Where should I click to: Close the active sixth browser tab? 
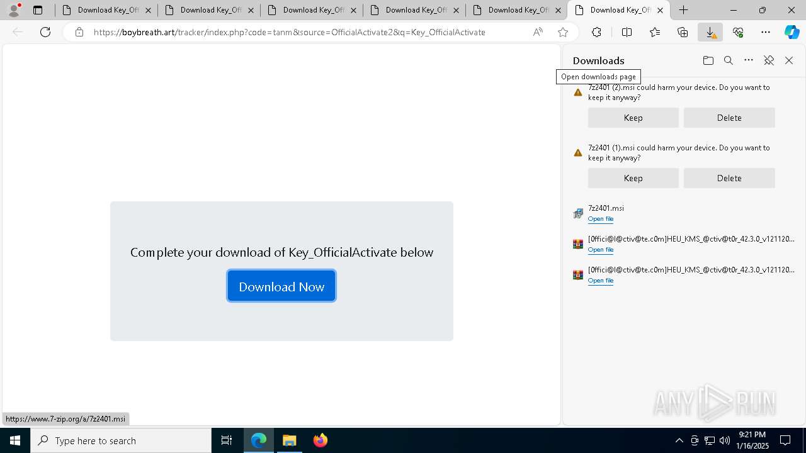[661, 10]
